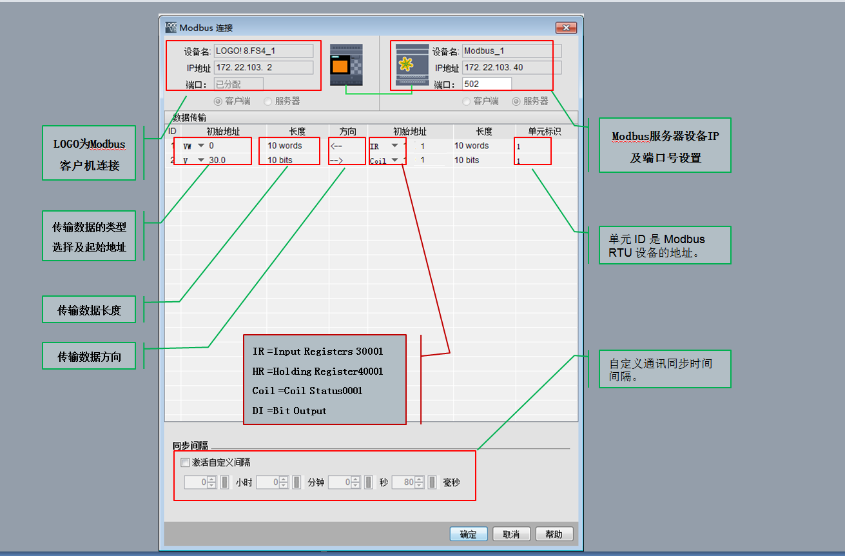Screen dimensions: 845x556
Task: Click the ID column header
Action: pyautogui.click(x=172, y=132)
